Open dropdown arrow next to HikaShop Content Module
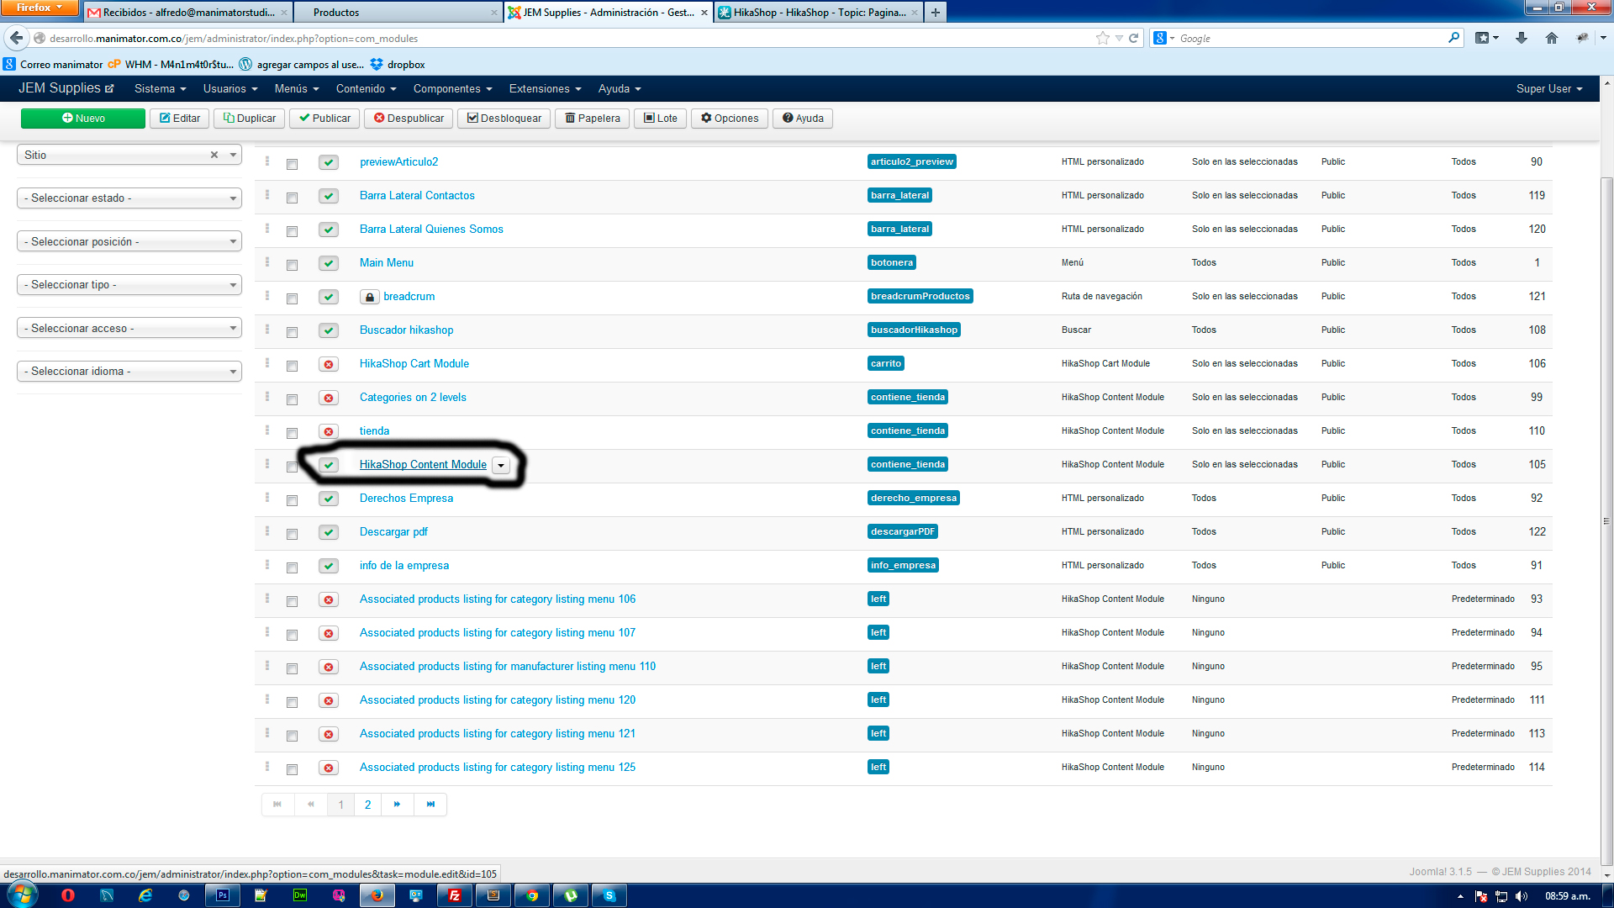The width and height of the screenshot is (1614, 908). (x=501, y=466)
